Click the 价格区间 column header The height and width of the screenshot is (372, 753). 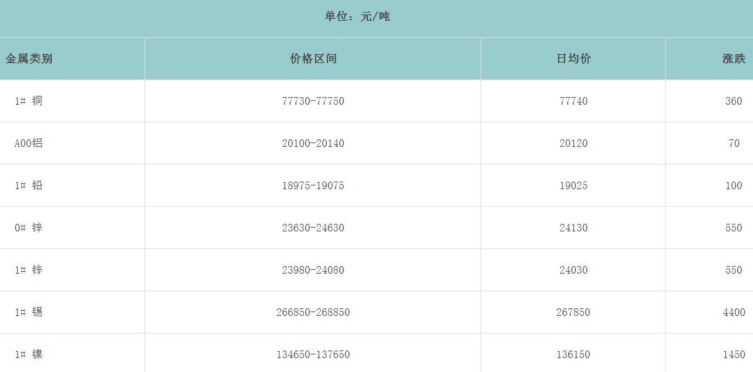313,59
